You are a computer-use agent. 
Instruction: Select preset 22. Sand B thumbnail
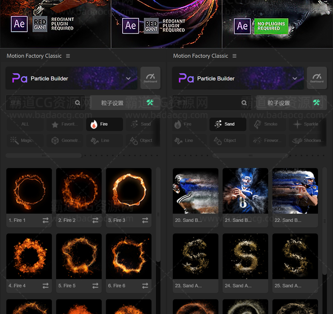[295, 191]
